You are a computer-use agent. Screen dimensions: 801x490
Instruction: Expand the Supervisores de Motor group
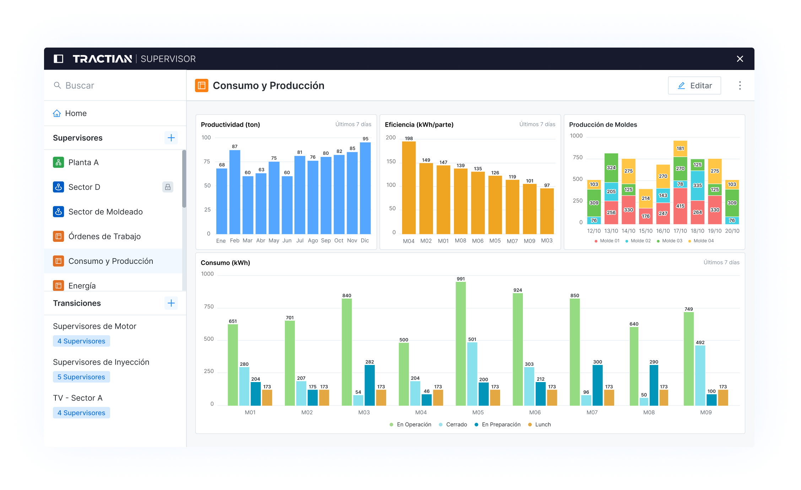(x=94, y=326)
